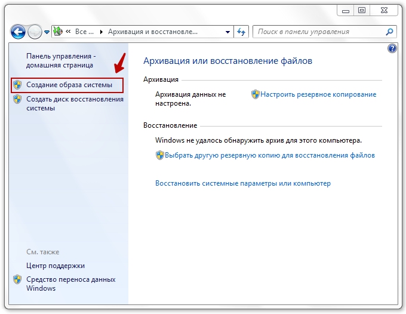Select 'Архивация и восстановле...' breadcrumb
The width and height of the screenshot is (406, 314).
point(153,32)
